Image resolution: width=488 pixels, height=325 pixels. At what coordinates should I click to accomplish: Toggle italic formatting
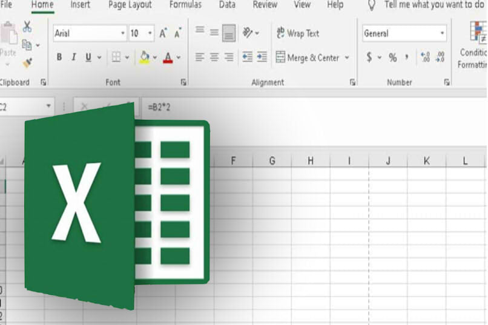point(74,57)
